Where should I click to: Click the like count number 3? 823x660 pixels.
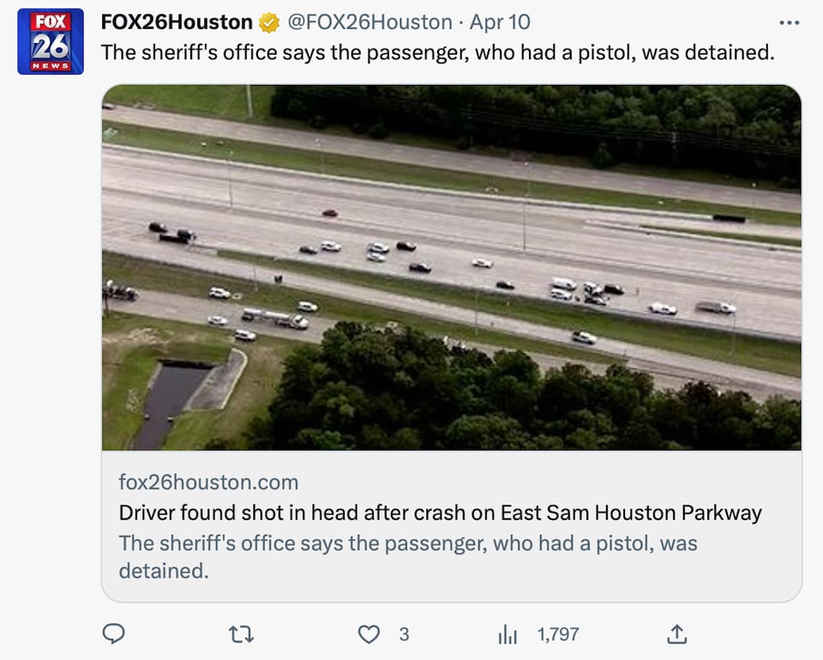[404, 634]
